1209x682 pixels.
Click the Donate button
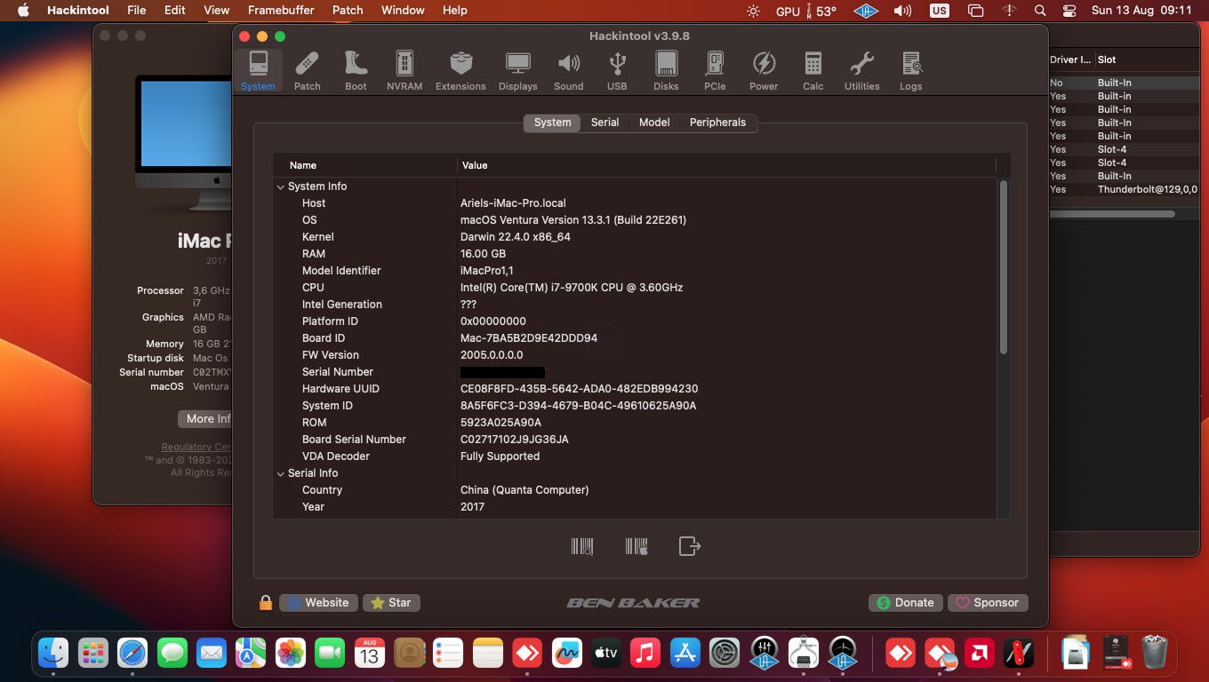pyautogui.click(x=905, y=602)
